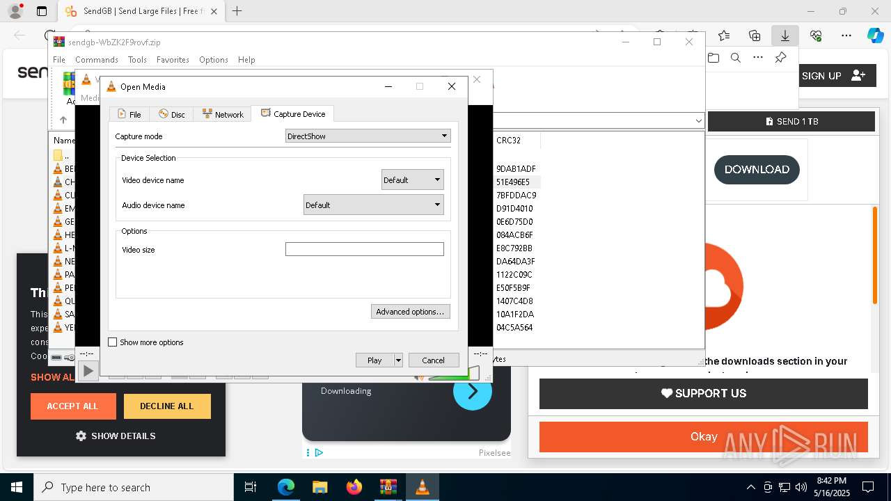Click the Advanced options button
Image resolution: width=891 pixels, height=501 pixels.
[410, 312]
